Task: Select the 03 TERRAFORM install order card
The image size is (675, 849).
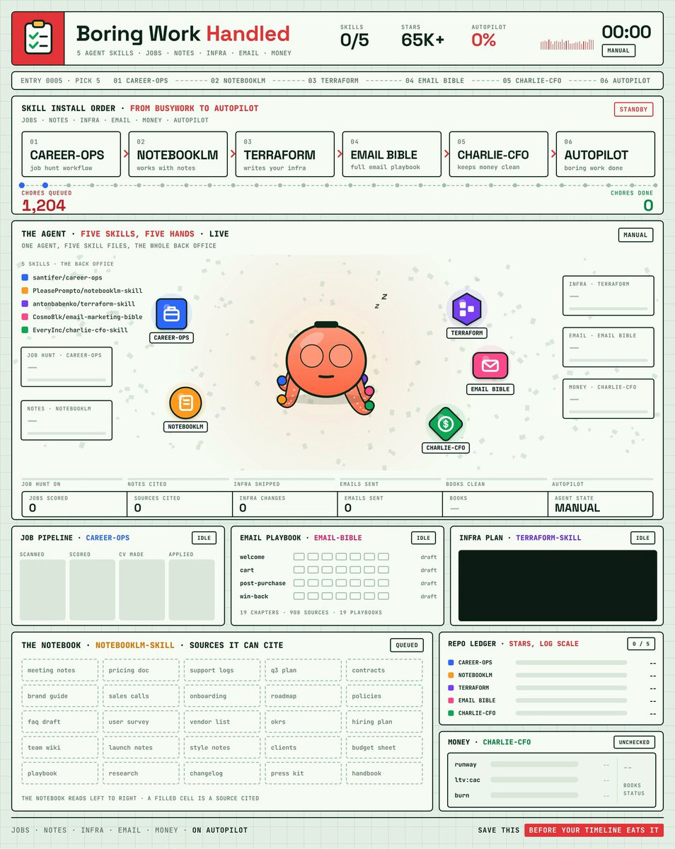Action: (285, 154)
